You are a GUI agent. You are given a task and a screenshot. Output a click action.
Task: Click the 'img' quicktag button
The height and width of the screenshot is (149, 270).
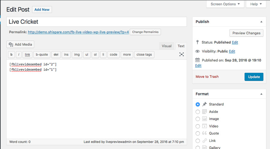click(77, 54)
